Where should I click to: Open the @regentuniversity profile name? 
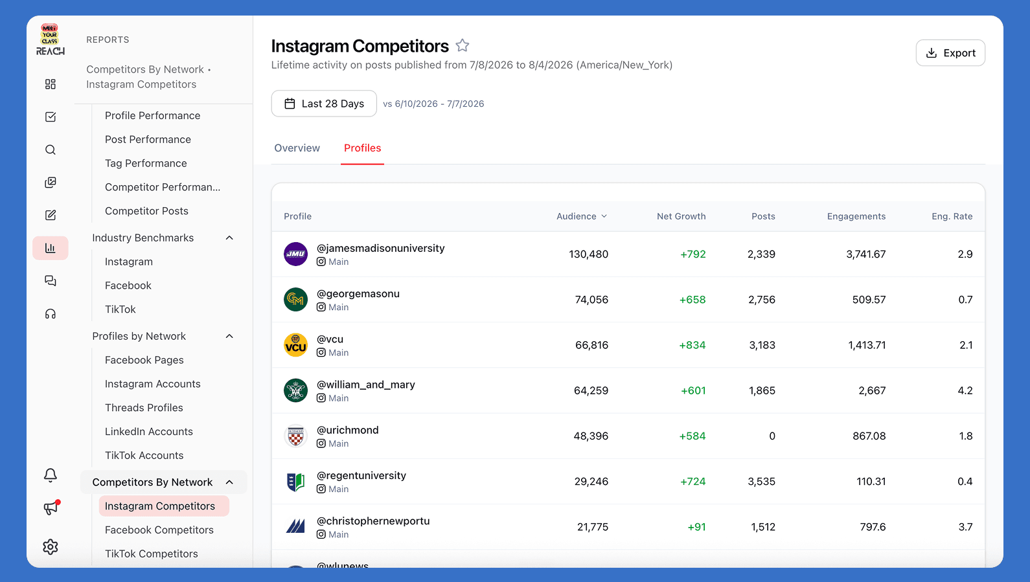[x=361, y=475]
